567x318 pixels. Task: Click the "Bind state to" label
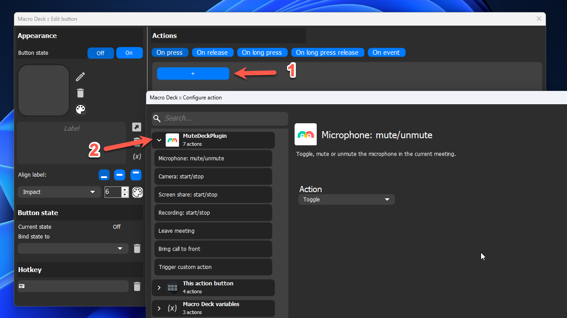tap(34, 237)
